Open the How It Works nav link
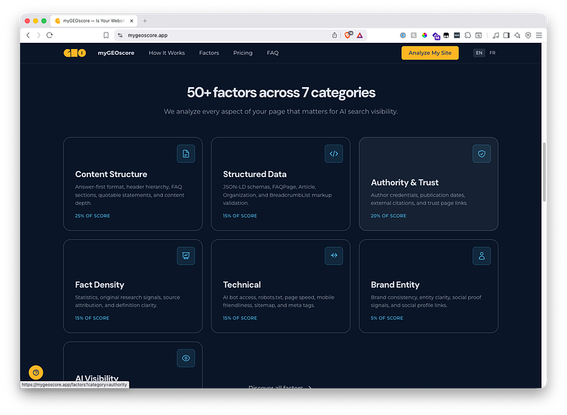The height and width of the screenshot is (415, 567). click(x=167, y=53)
